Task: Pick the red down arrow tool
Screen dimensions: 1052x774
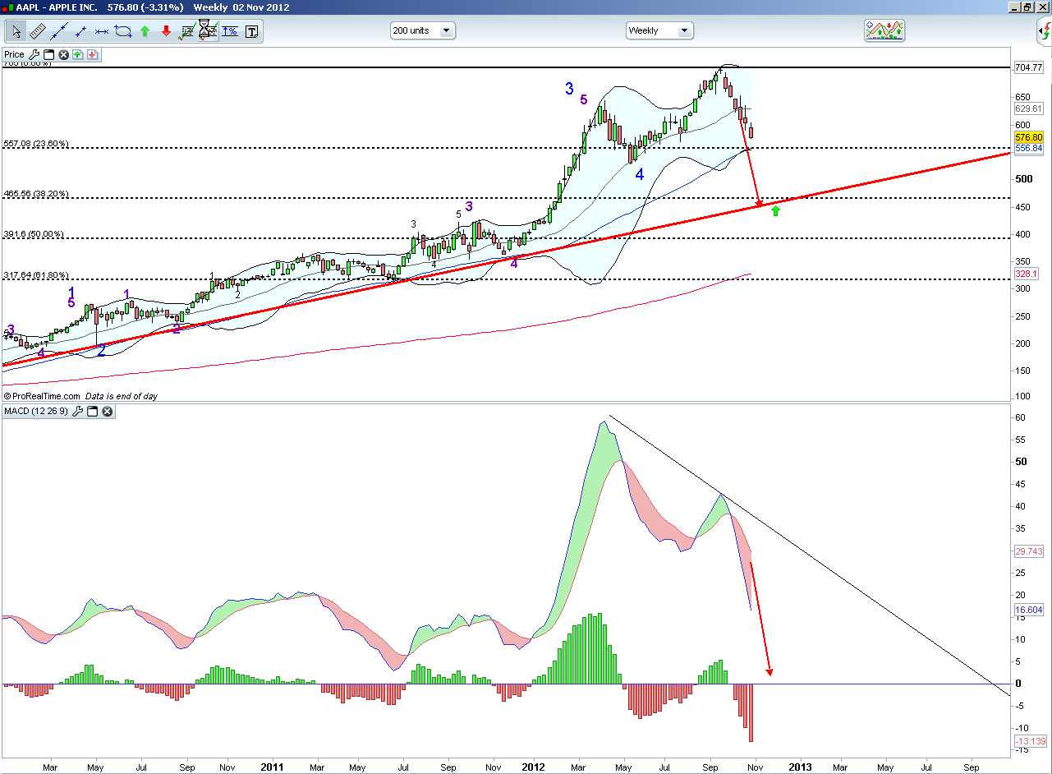Action: [x=166, y=32]
